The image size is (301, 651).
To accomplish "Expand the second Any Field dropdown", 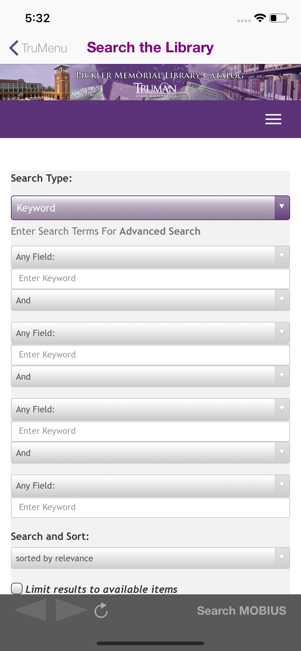I will [x=150, y=333].
